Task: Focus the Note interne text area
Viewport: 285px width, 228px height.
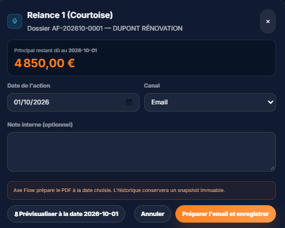Action: pos(141,152)
